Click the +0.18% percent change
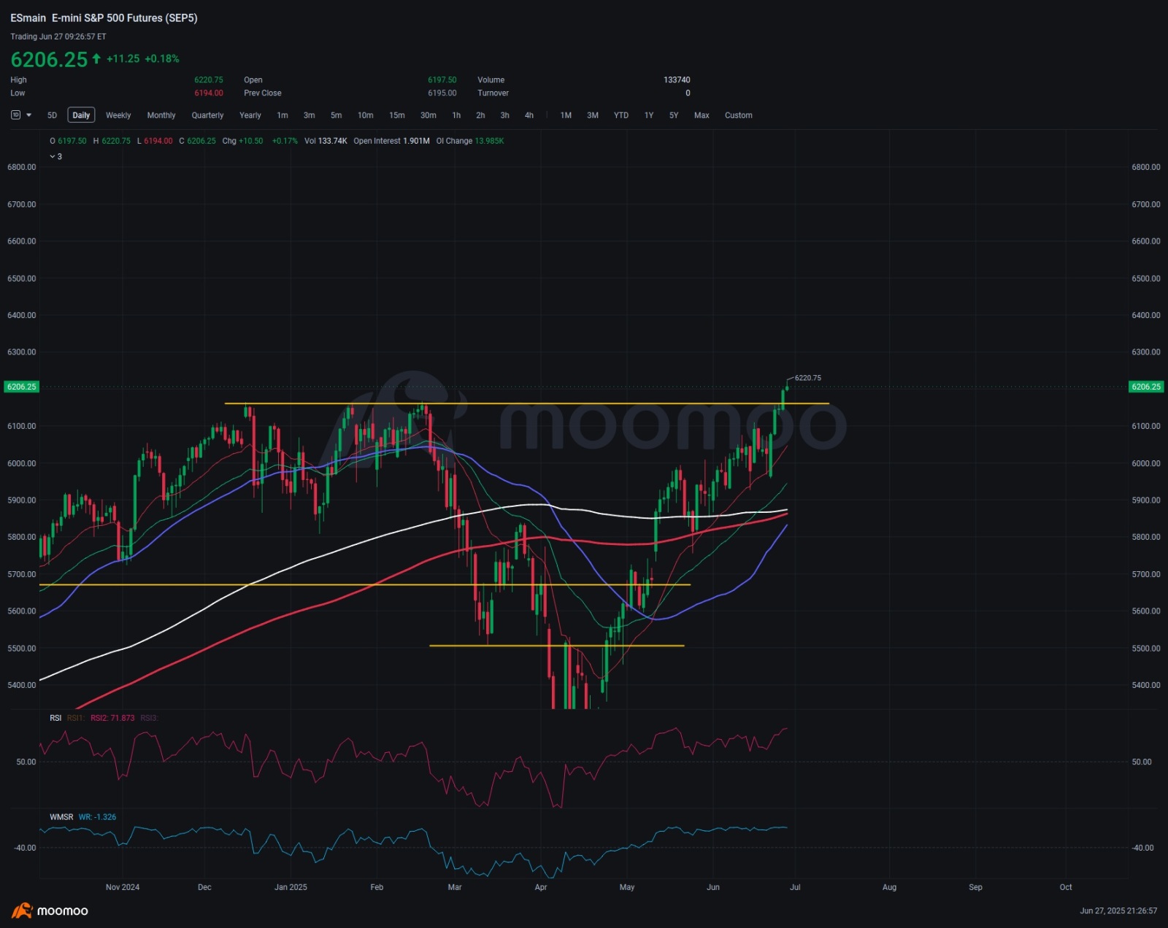This screenshot has height=928, width=1168. click(162, 58)
